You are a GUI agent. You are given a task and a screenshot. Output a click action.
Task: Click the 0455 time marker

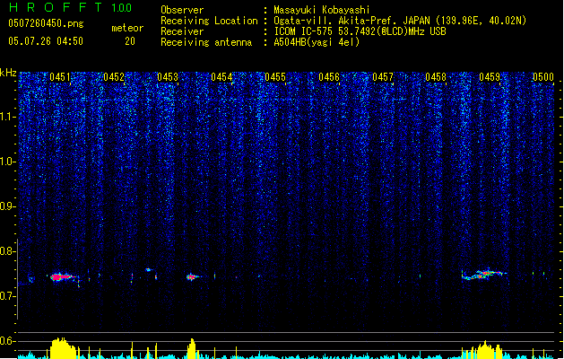(275, 77)
